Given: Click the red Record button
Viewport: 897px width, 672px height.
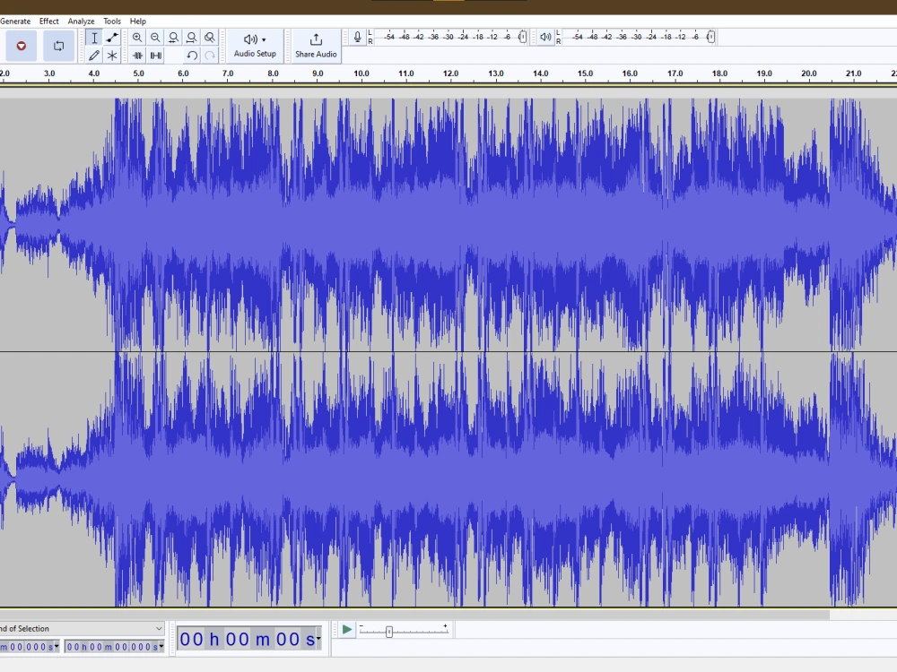Looking at the screenshot, I should pos(22,46).
